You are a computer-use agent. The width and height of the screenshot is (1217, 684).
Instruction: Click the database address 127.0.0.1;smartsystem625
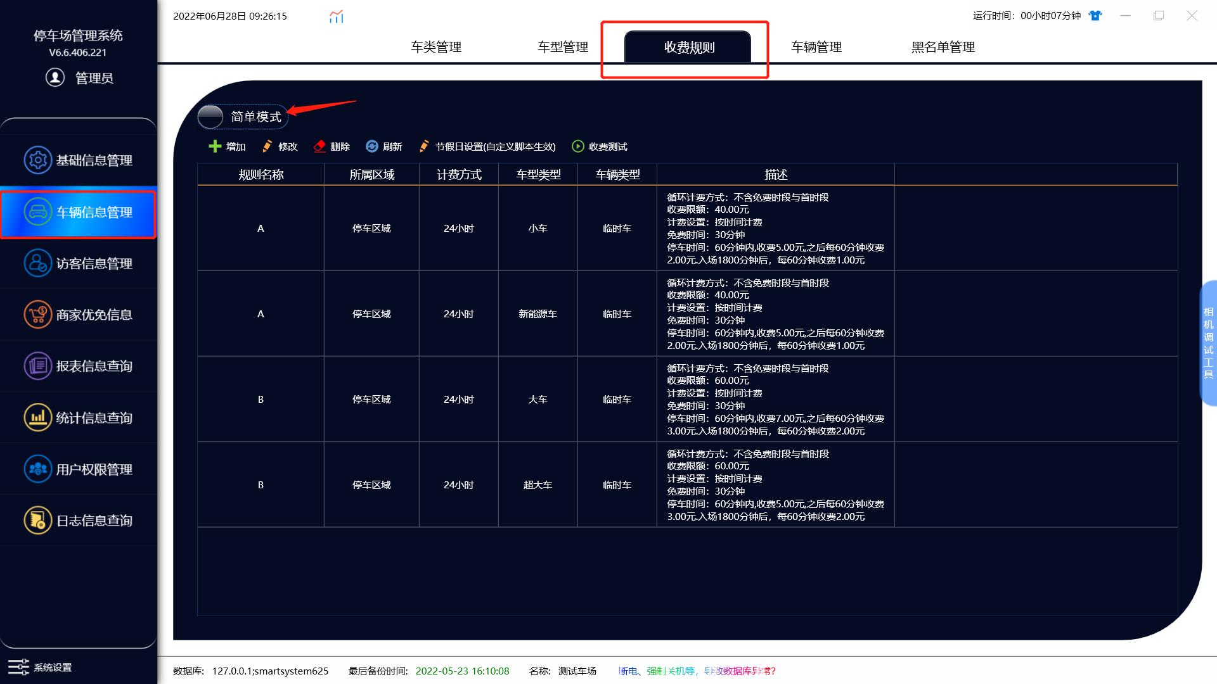click(270, 671)
